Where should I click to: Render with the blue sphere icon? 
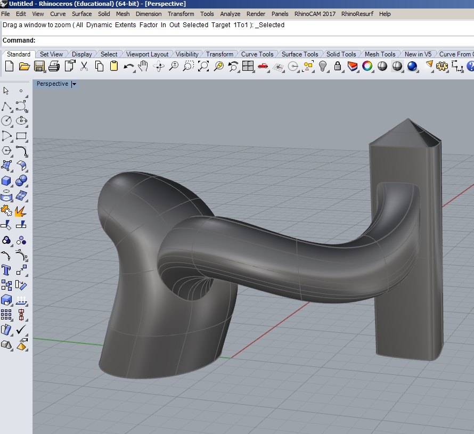pos(412,66)
